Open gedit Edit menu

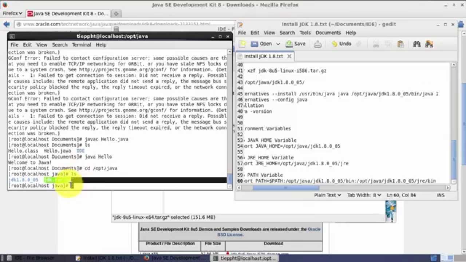point(255,33)
